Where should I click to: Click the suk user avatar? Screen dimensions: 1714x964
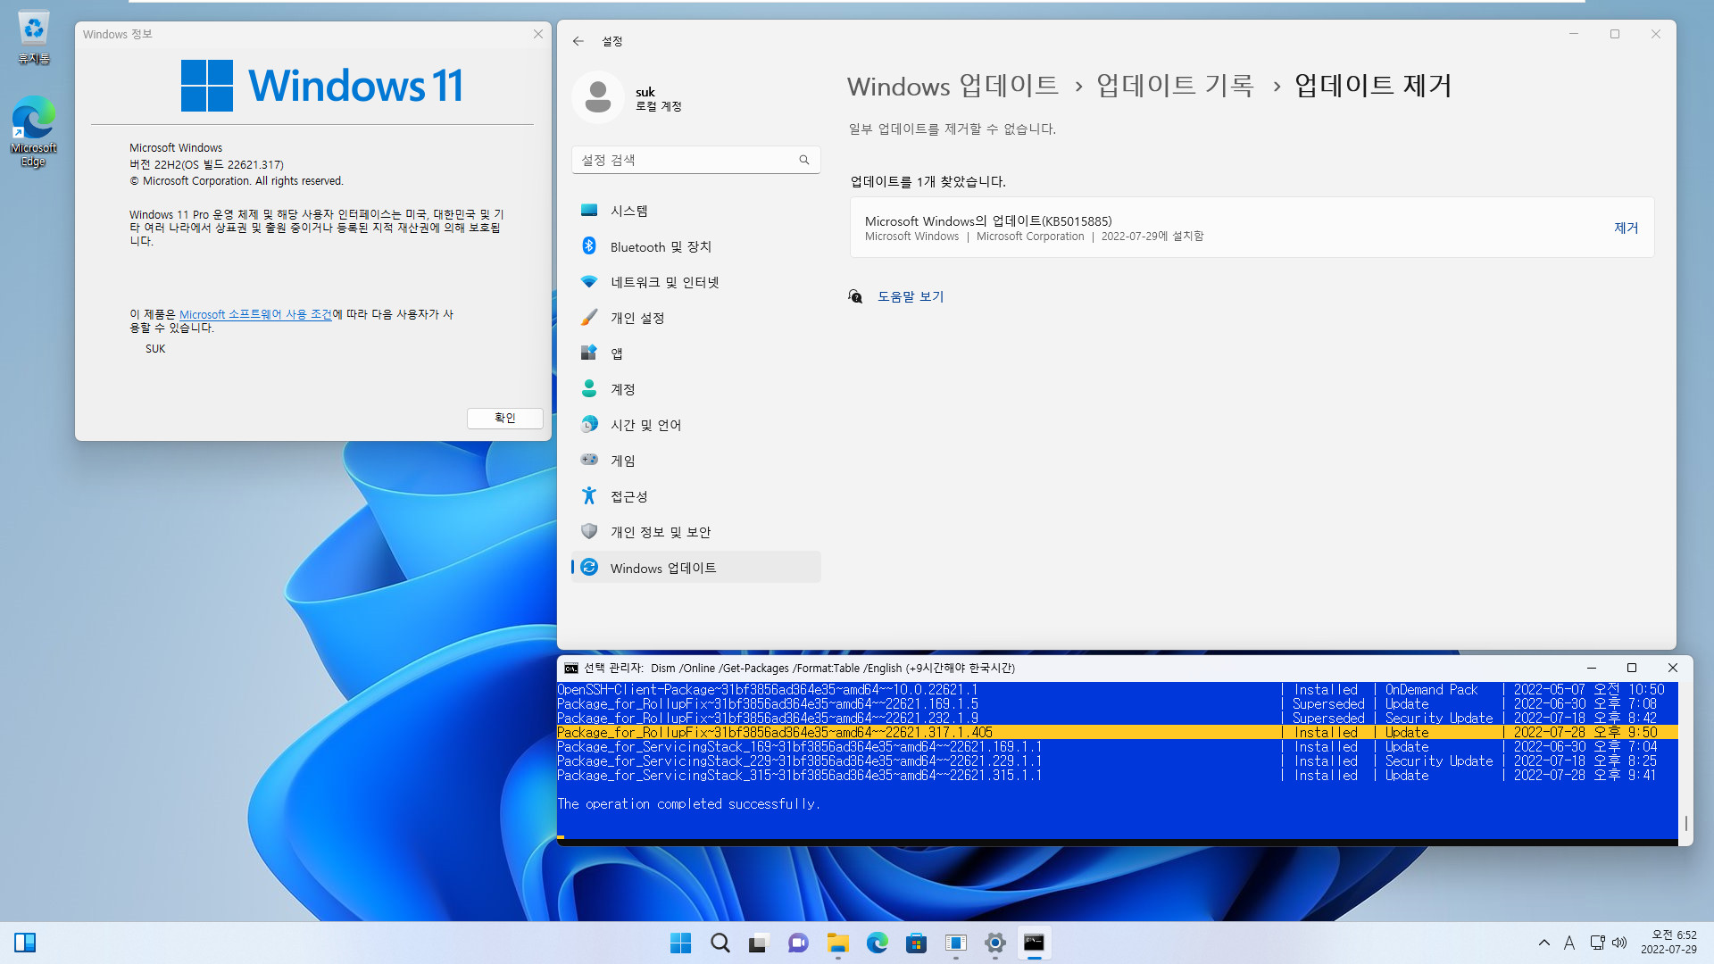(598, 97)
